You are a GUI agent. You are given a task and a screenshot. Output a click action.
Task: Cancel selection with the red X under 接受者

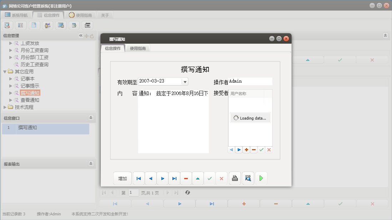269,150
